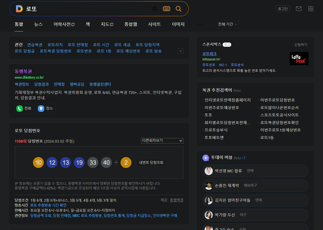Expand the related searches chevron
The height and width of the screenshot is (230, 323).
[x=180, y=51]
